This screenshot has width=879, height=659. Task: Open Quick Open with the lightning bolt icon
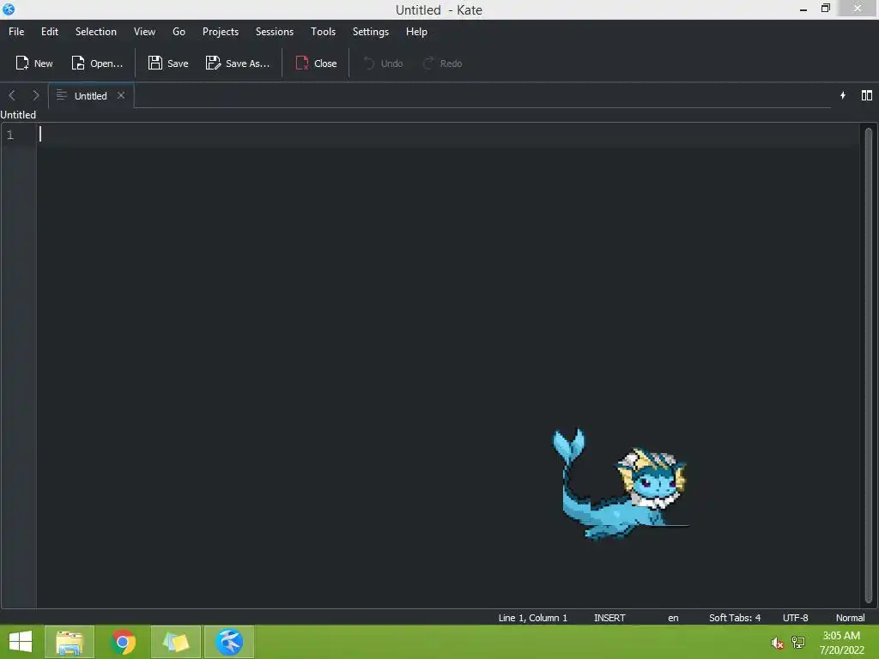click(843, 95)
